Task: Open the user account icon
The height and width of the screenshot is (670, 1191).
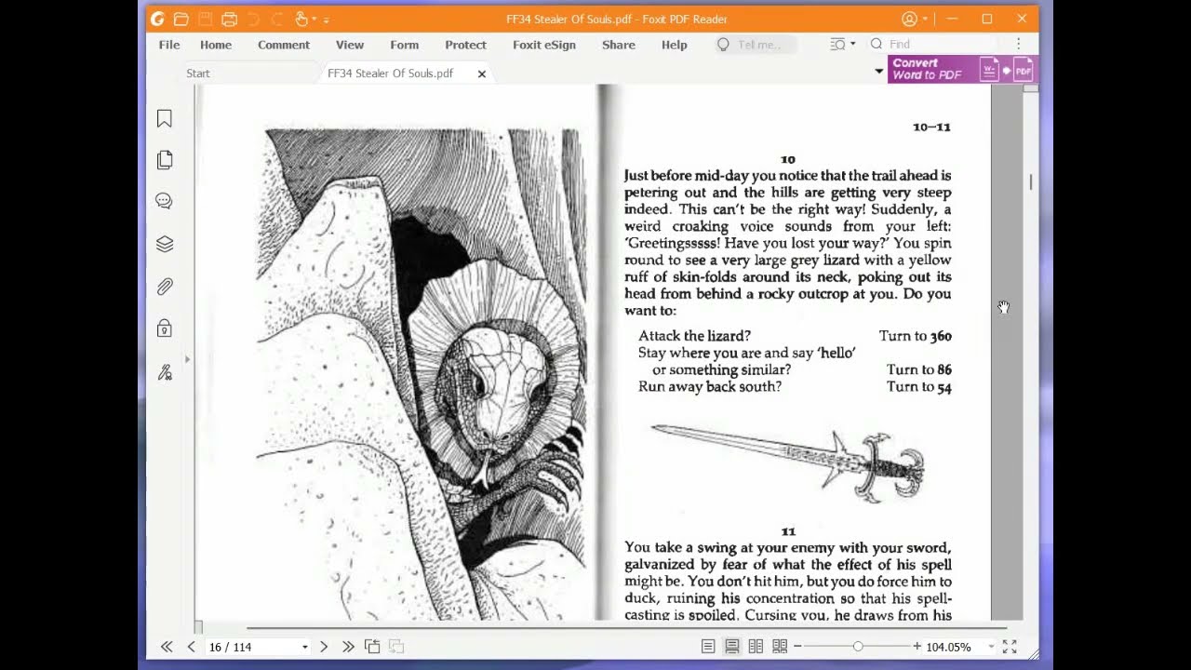Action: pyautogui.click(x=909, y=19)
